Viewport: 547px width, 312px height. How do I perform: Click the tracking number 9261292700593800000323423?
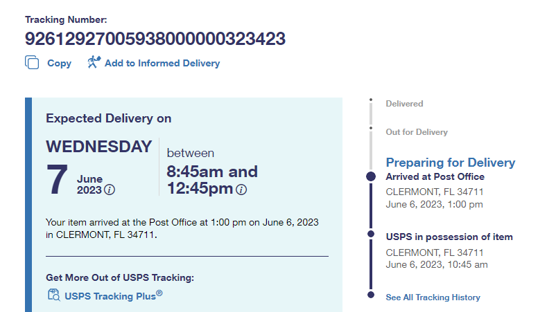[155, 39]
